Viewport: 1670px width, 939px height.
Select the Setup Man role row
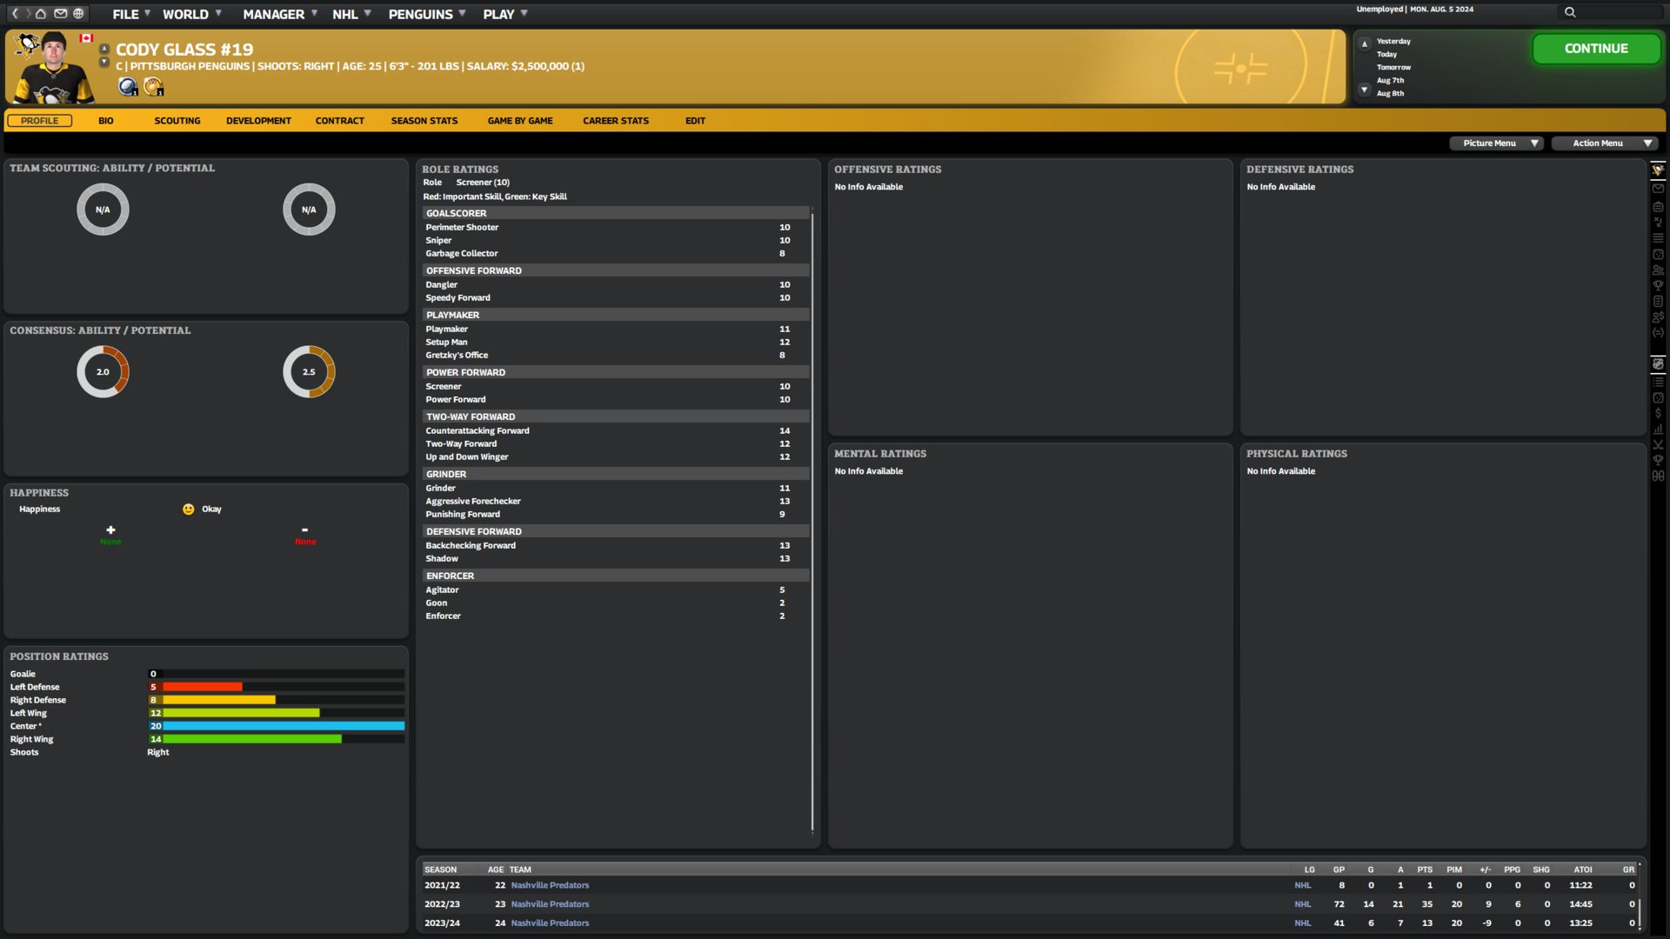[614, 342]
